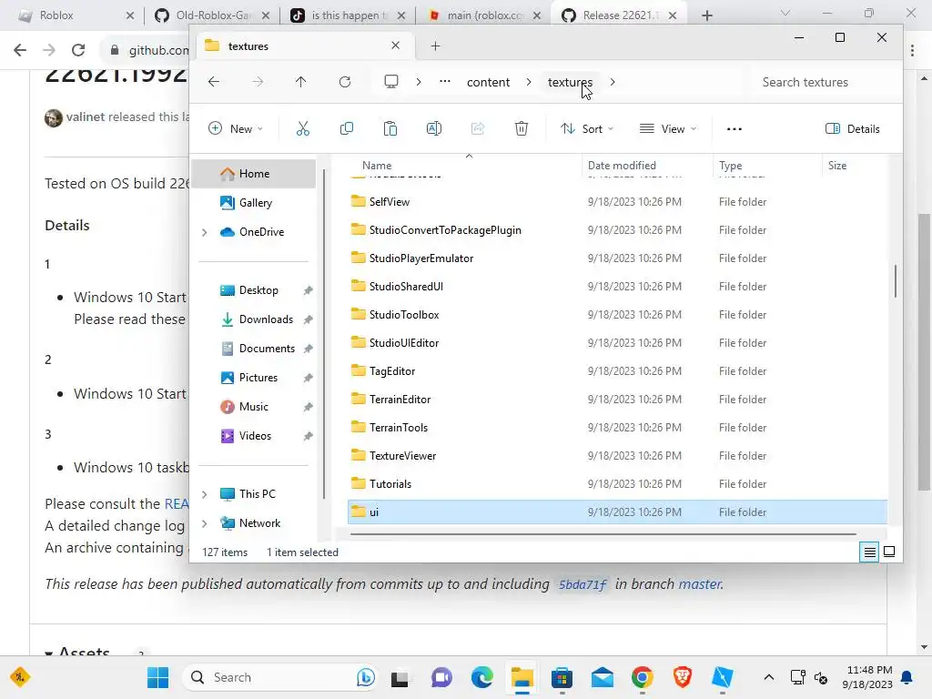Click the master branch link

700,584
